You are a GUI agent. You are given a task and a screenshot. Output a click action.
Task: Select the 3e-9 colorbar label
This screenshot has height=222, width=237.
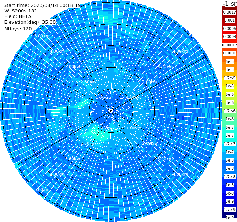coord(230,201)
